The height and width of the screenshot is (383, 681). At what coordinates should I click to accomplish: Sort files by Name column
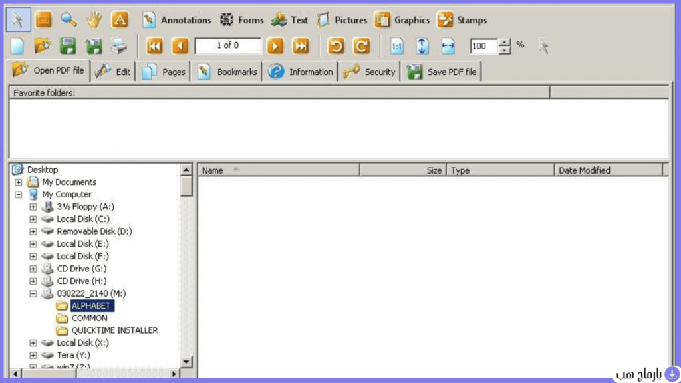click(279, 170)
